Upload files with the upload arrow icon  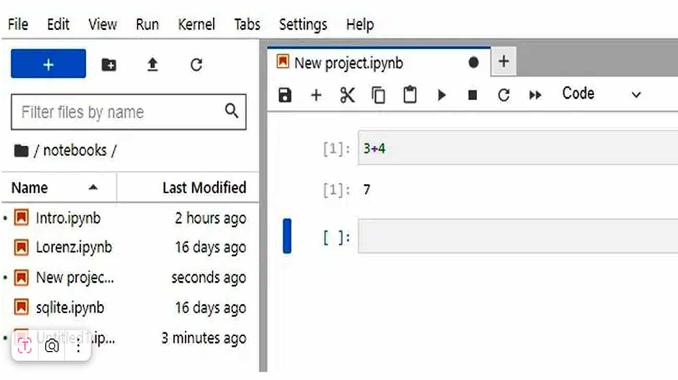point(152,65)
